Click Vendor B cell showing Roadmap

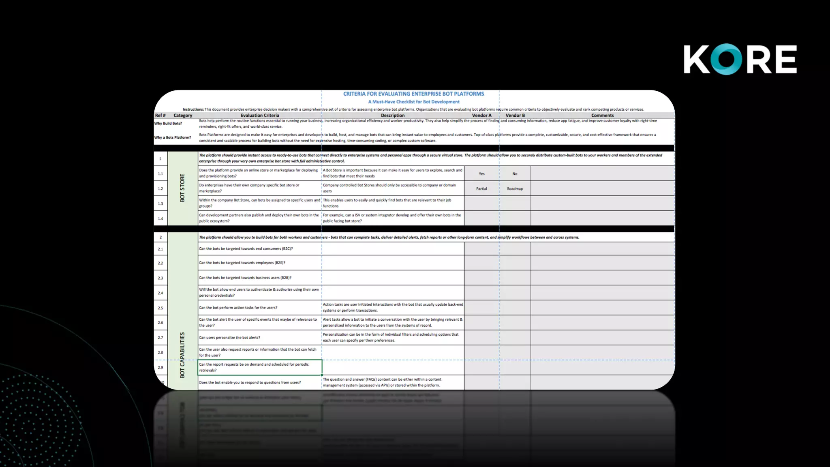(x=515, y=189)
